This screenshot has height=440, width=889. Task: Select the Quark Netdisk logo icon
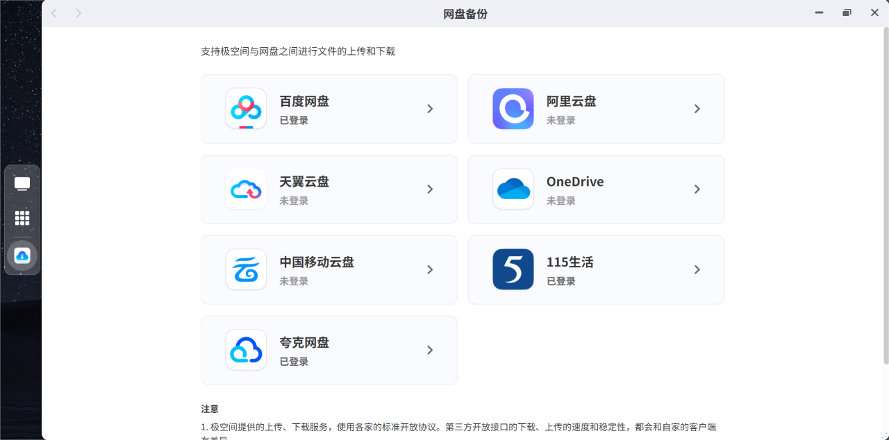246,350
